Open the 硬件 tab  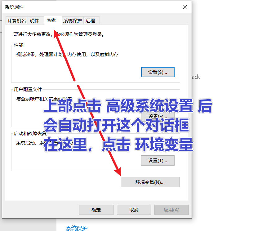pos(34,21)
